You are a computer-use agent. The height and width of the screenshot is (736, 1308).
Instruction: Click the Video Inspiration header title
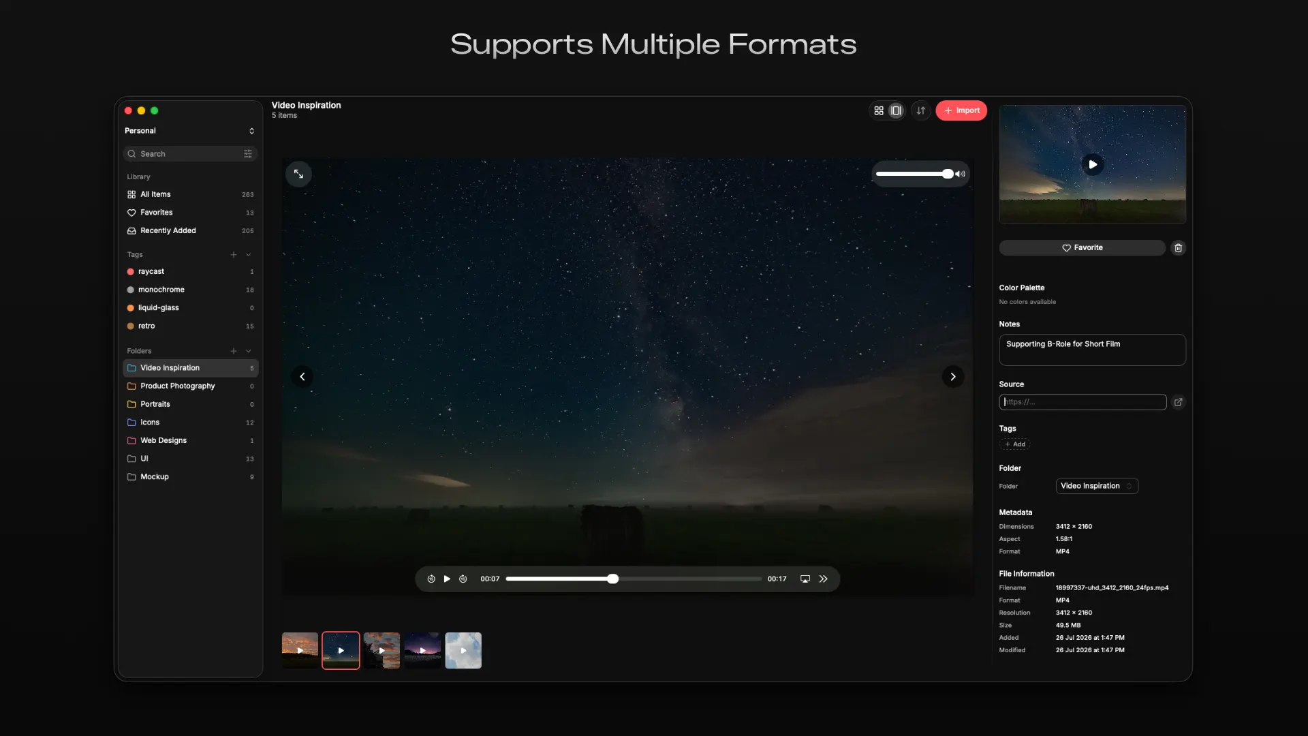click(x=307, y=106)
